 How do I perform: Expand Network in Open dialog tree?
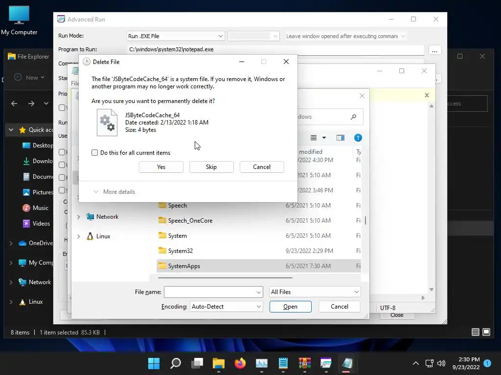[79, 217]
